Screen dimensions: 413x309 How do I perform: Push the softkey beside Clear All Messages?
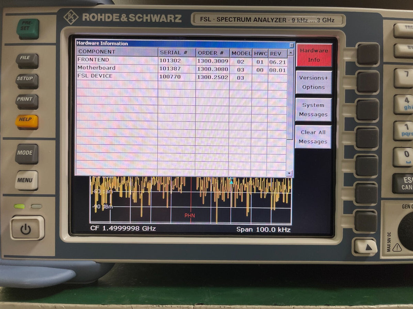[367, 138]
